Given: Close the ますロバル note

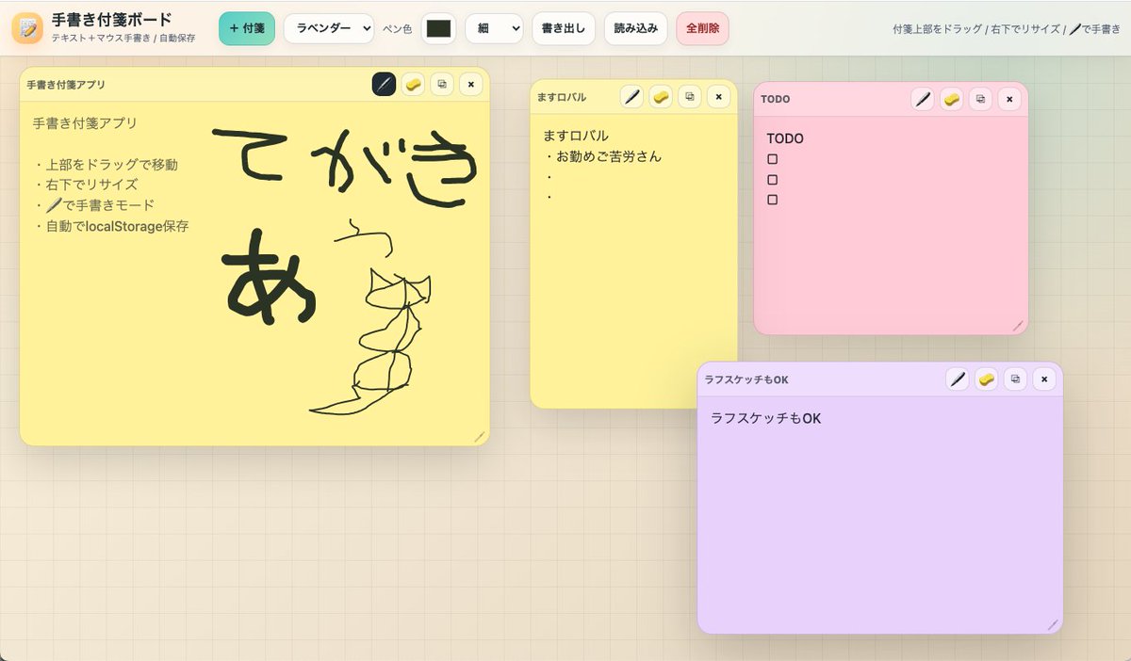Looking at the screenshot, I should (x=719, y=96).
